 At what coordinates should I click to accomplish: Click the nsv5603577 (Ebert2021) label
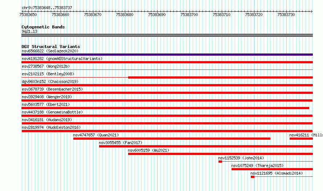(x=46, y=104)
